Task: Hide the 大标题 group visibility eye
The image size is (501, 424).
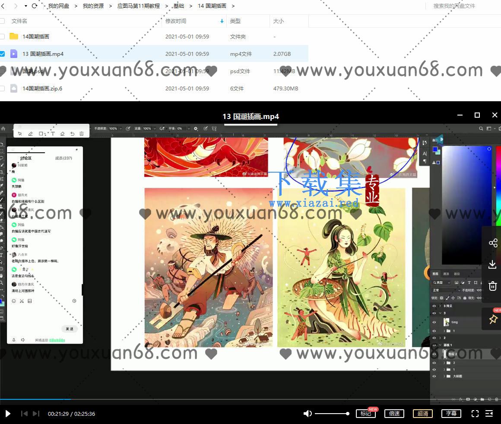Action: [434, 376]
